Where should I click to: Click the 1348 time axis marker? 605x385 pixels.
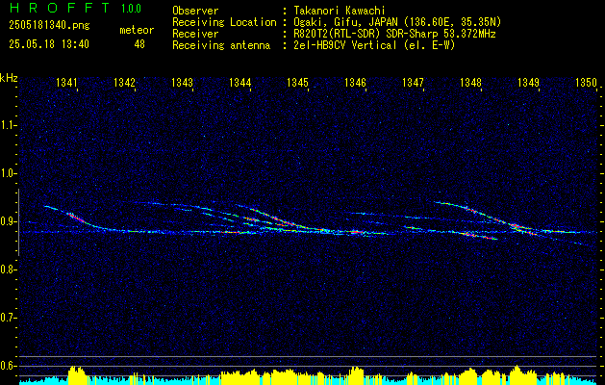[470, 83]
